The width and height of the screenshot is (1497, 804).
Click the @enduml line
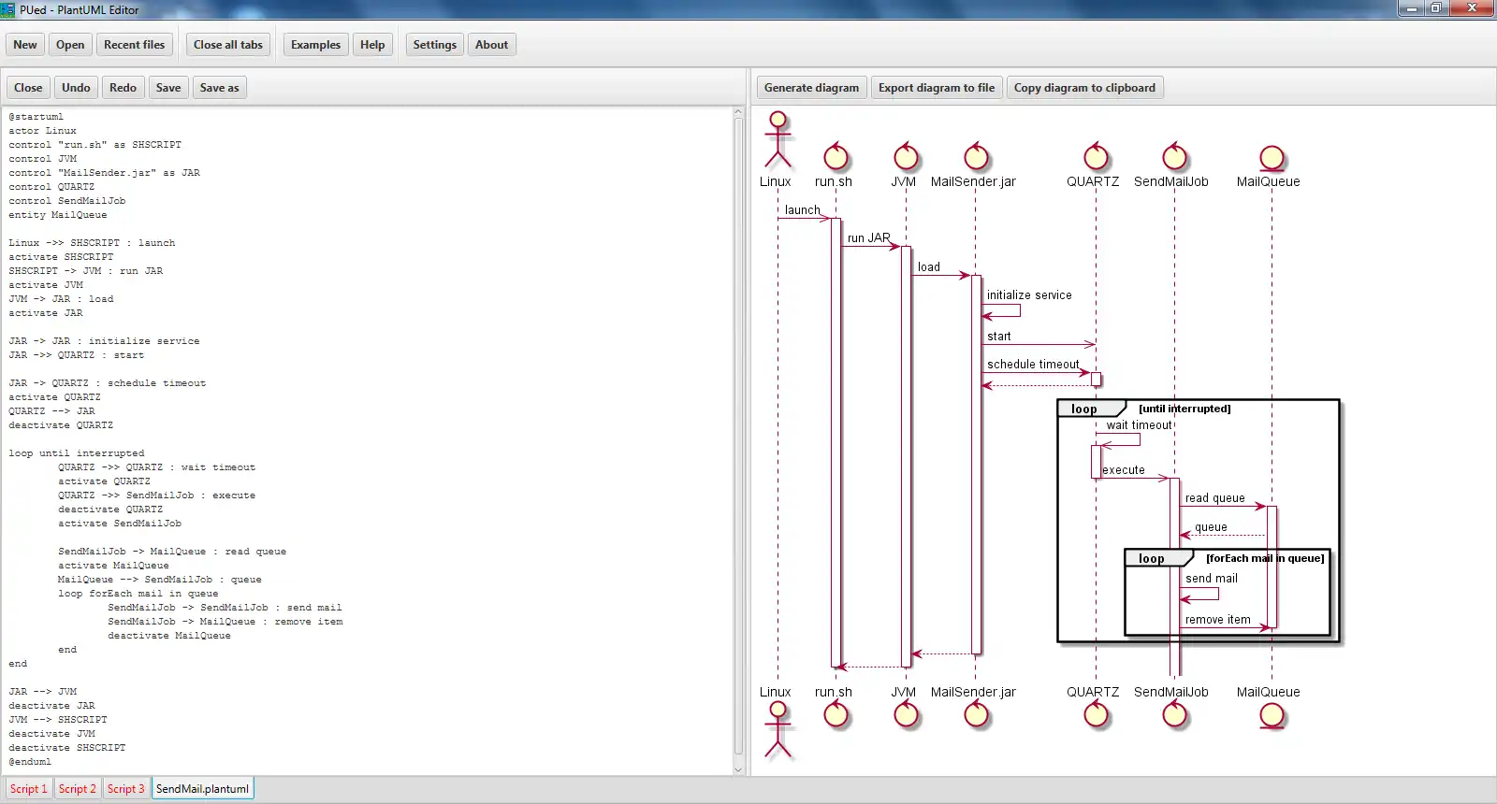tap(30, 762)
